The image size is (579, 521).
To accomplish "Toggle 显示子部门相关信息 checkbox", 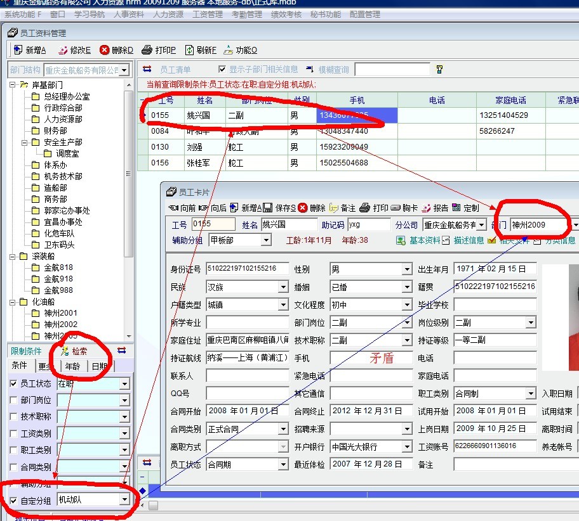I will (x=222, y=70).
